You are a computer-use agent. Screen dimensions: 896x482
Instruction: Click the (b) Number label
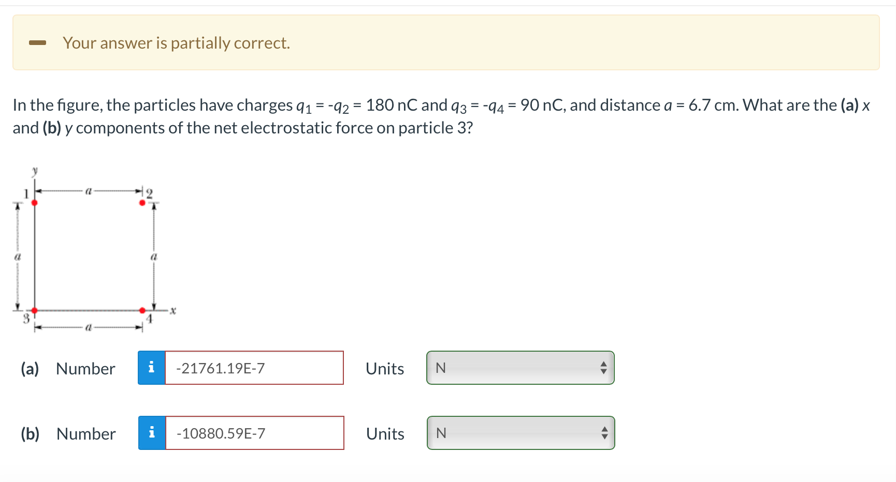coord(68,433)
